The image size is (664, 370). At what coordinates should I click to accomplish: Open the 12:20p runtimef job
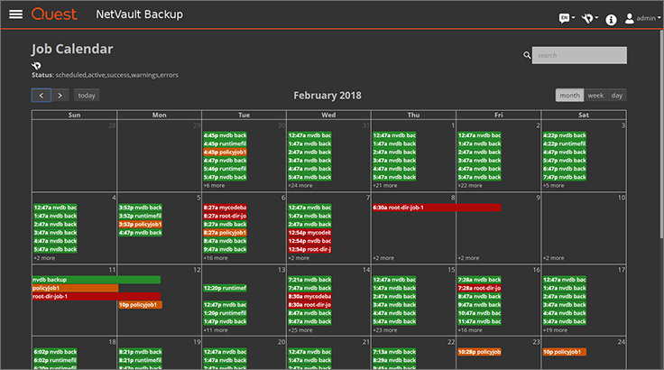click(225, 288)
